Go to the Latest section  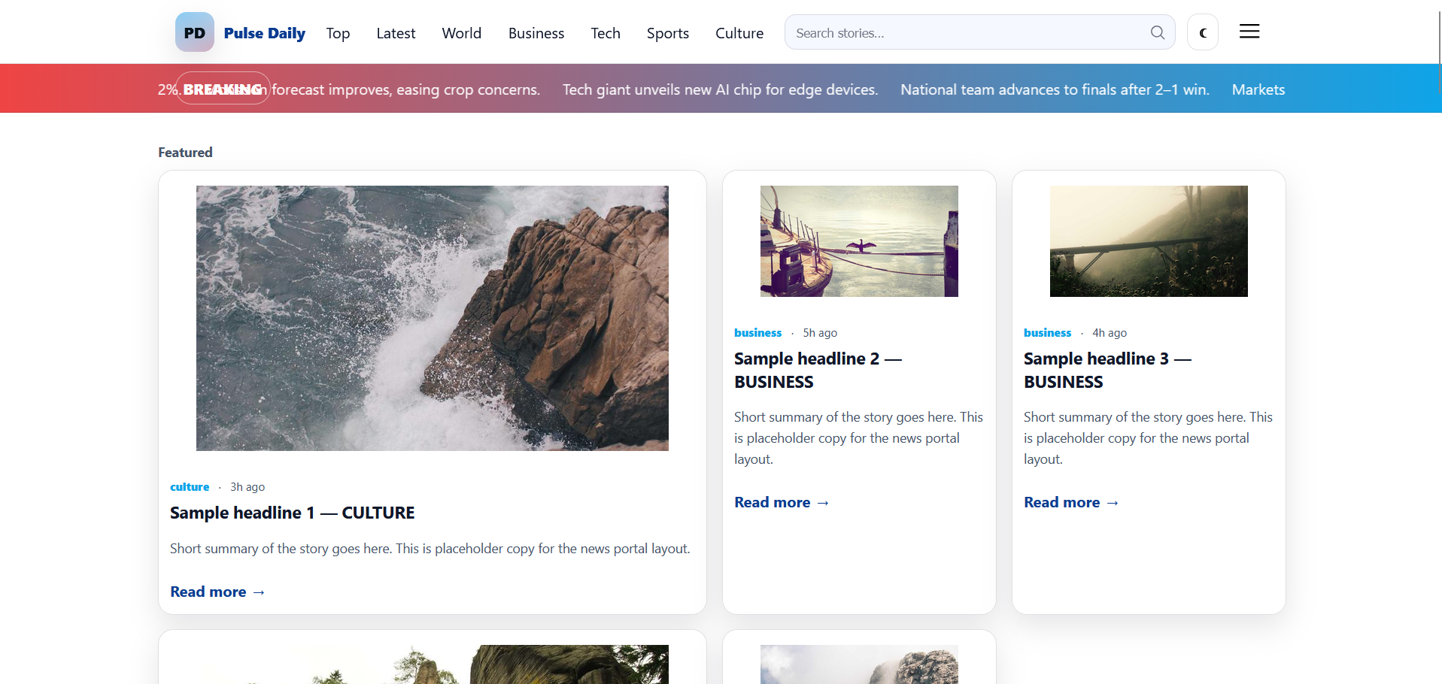396,33
